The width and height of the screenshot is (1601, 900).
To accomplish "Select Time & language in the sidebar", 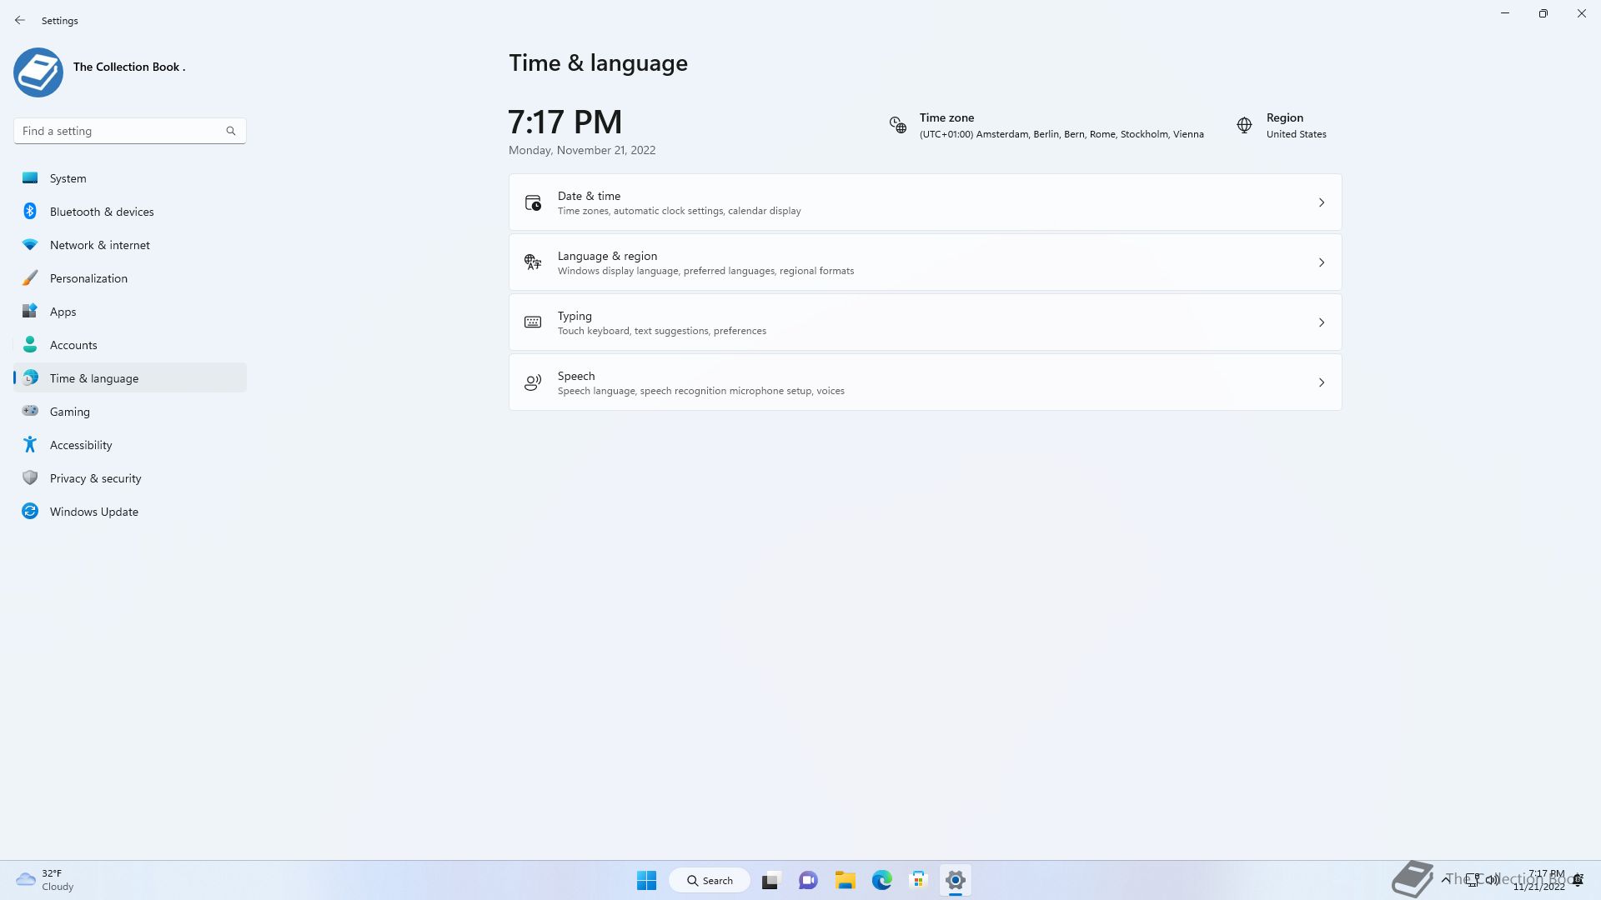I will click(x=130, y=378).
